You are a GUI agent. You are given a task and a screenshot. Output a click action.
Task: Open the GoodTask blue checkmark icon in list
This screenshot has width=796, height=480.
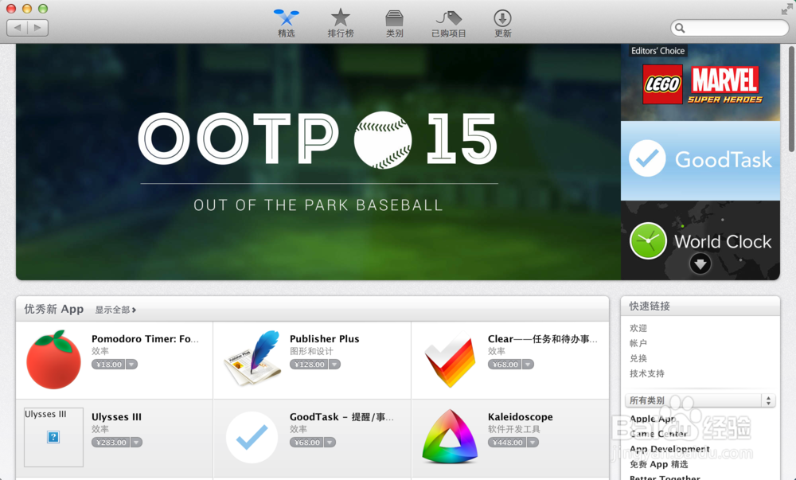pyautogui.click(x=252, y=437)
